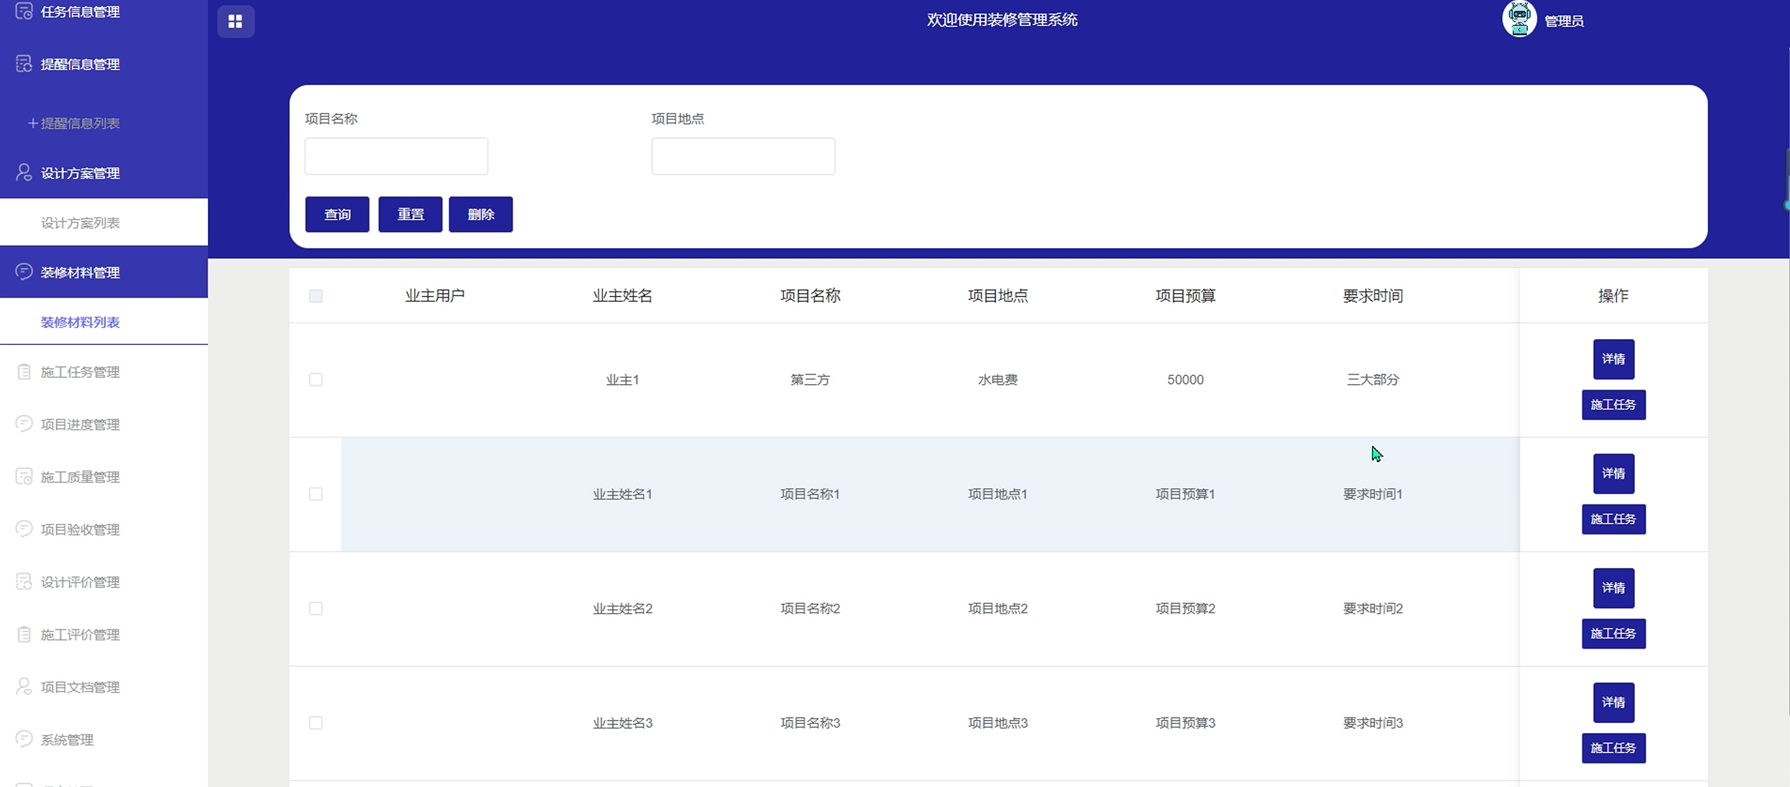The height and width of the screenshot is (787, 1790).
Task: Click 施工任务 button for 项目名称3
Action: (x=1613, y=748)
